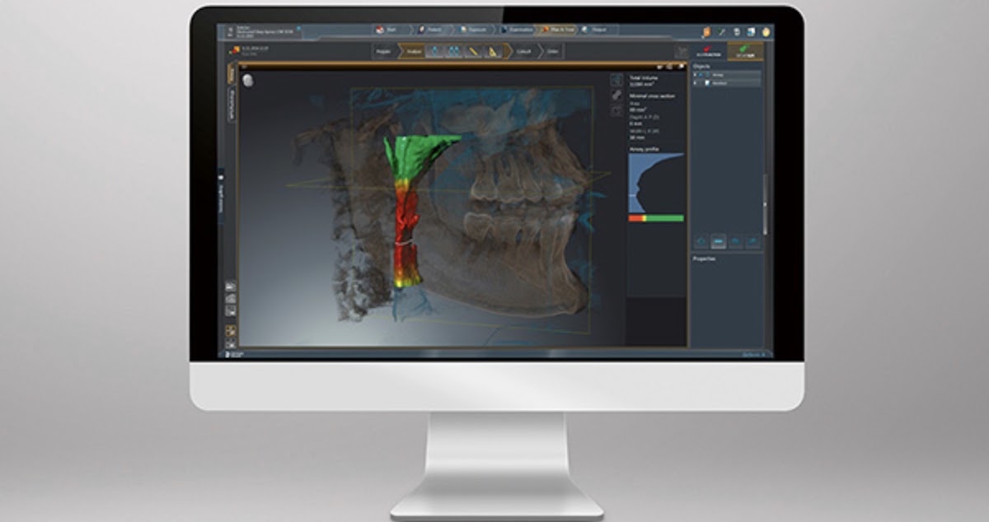Click the third icon in the lower-left tool stack
The image size is (989, 522).
point(231,310)
